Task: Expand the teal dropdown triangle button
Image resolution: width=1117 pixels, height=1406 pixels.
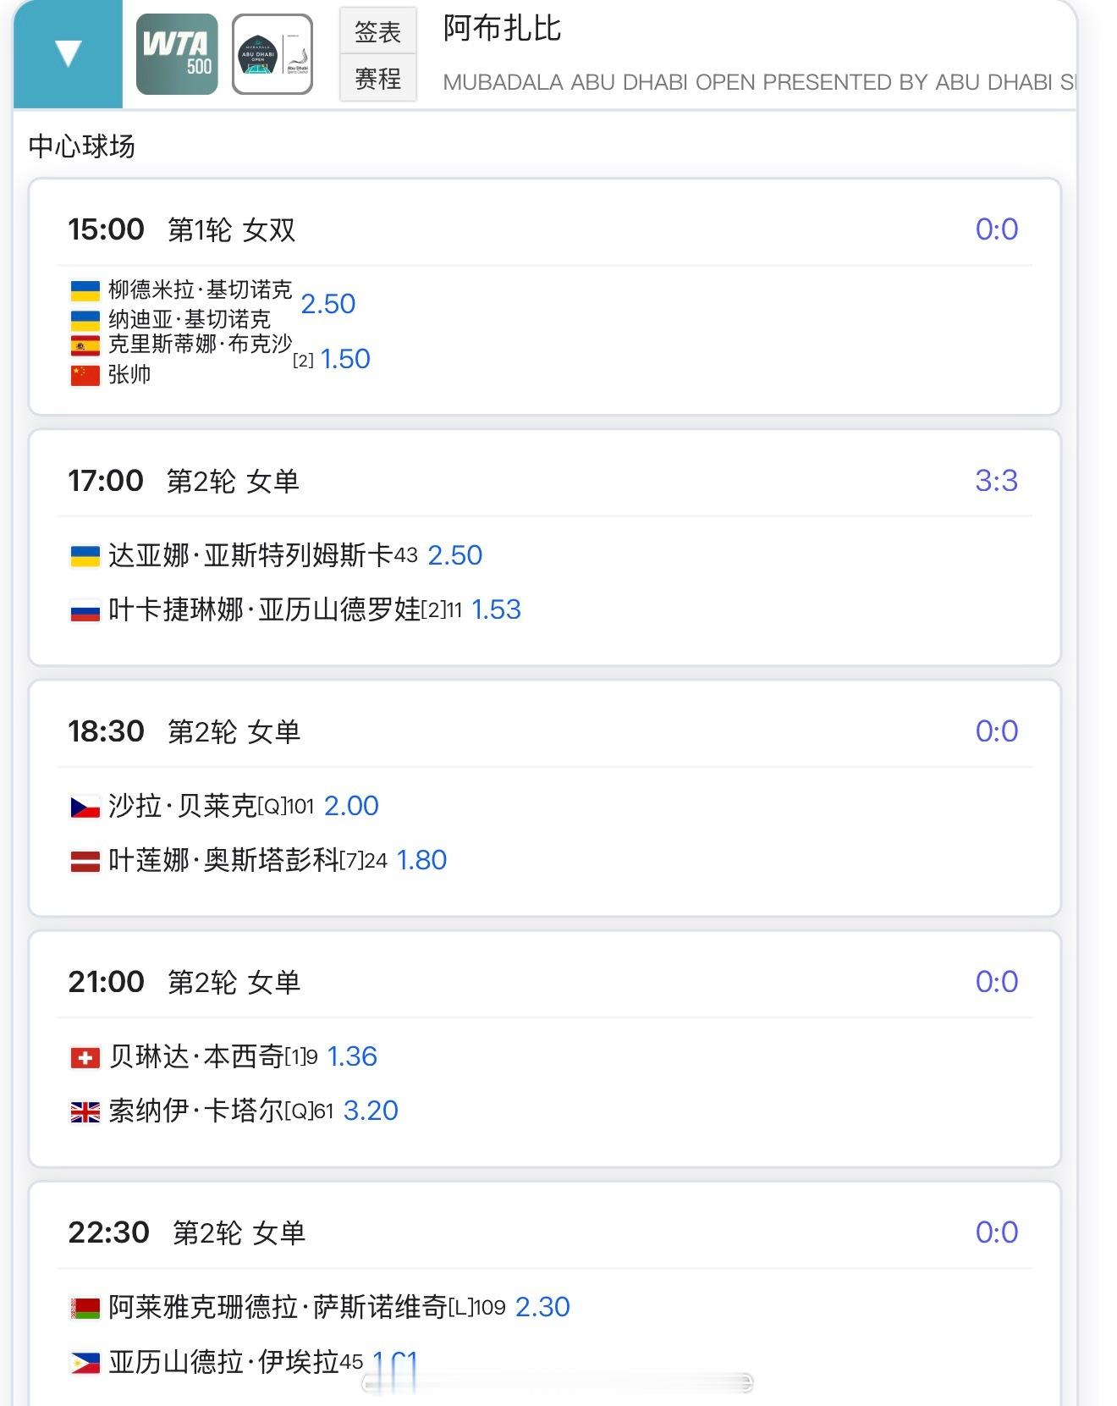Action: 68,53
